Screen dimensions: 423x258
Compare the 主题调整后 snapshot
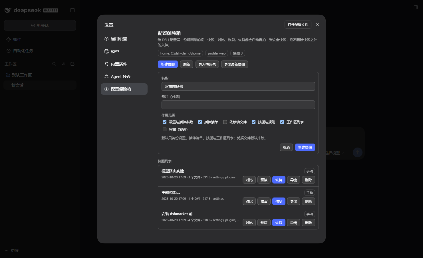click(249, 201)
